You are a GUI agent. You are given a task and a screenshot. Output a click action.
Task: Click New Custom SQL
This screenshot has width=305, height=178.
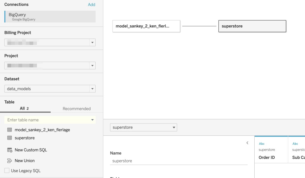tap(31, 150)
